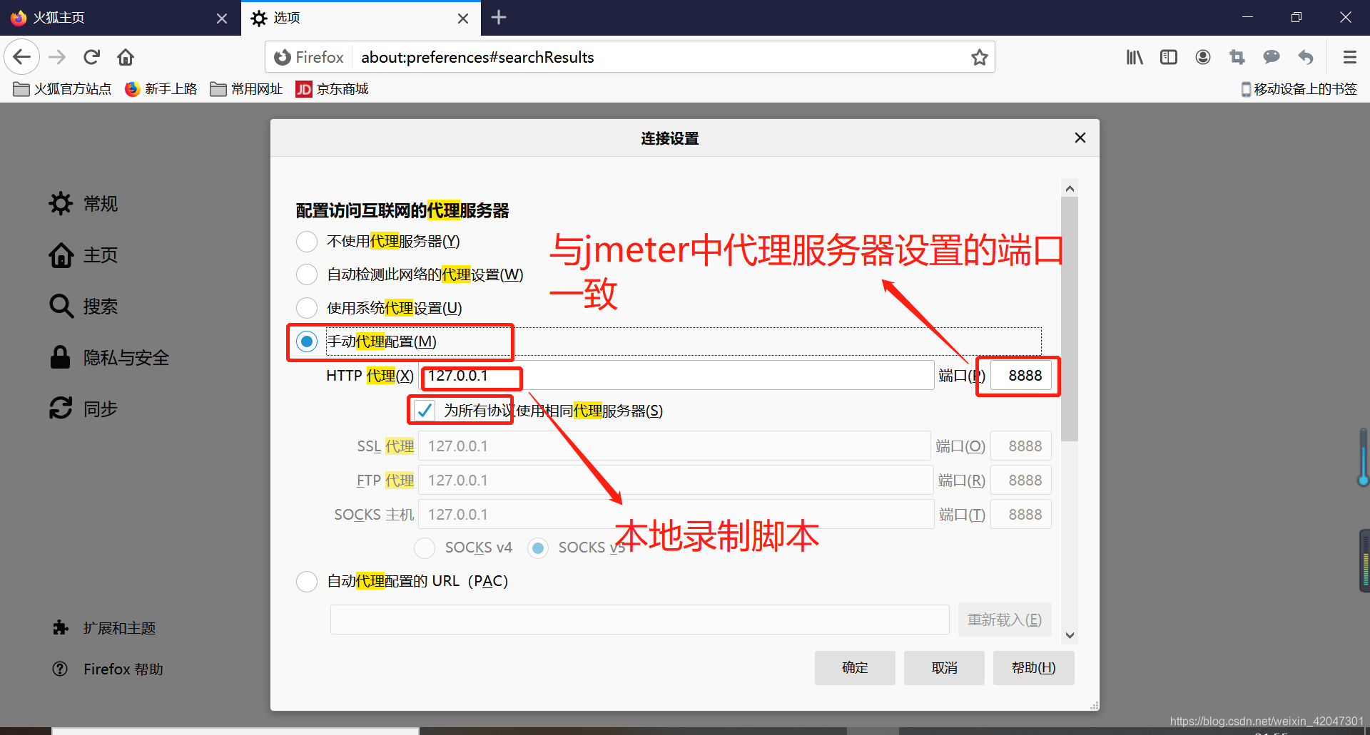Open the 京东商城 bookmark
The height and width of the screenshot is (735, 1370).
click(x=333, y=89)
